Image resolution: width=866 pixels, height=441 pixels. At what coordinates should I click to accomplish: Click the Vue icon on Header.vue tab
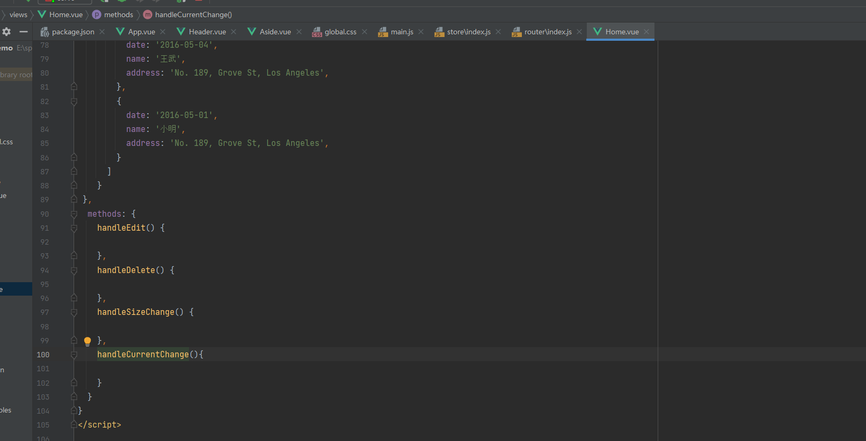[181, 32]
